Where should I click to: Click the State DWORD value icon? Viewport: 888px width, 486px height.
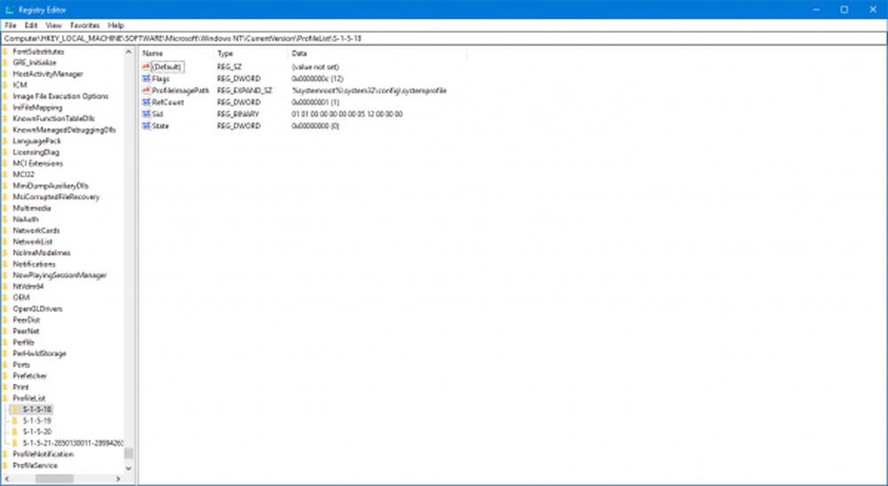pos(147,126)
